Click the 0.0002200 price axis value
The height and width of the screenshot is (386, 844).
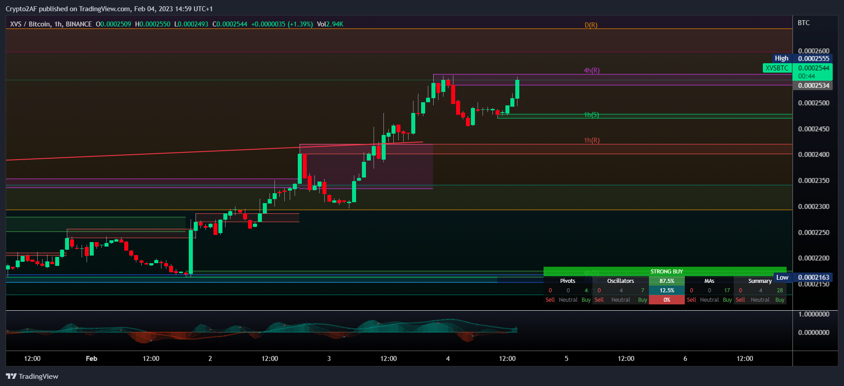[x=814, y=258]
